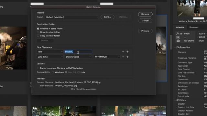Click the Project_ text input field
Image resolution: width=207 pixels, height=116 pixels.
click(78, 52)
